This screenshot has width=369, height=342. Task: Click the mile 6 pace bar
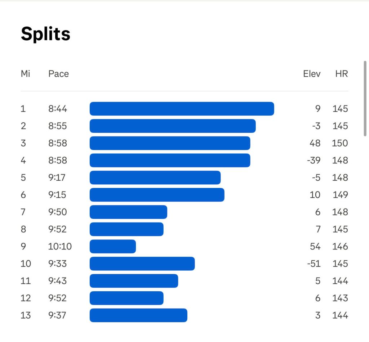[157, 195]
